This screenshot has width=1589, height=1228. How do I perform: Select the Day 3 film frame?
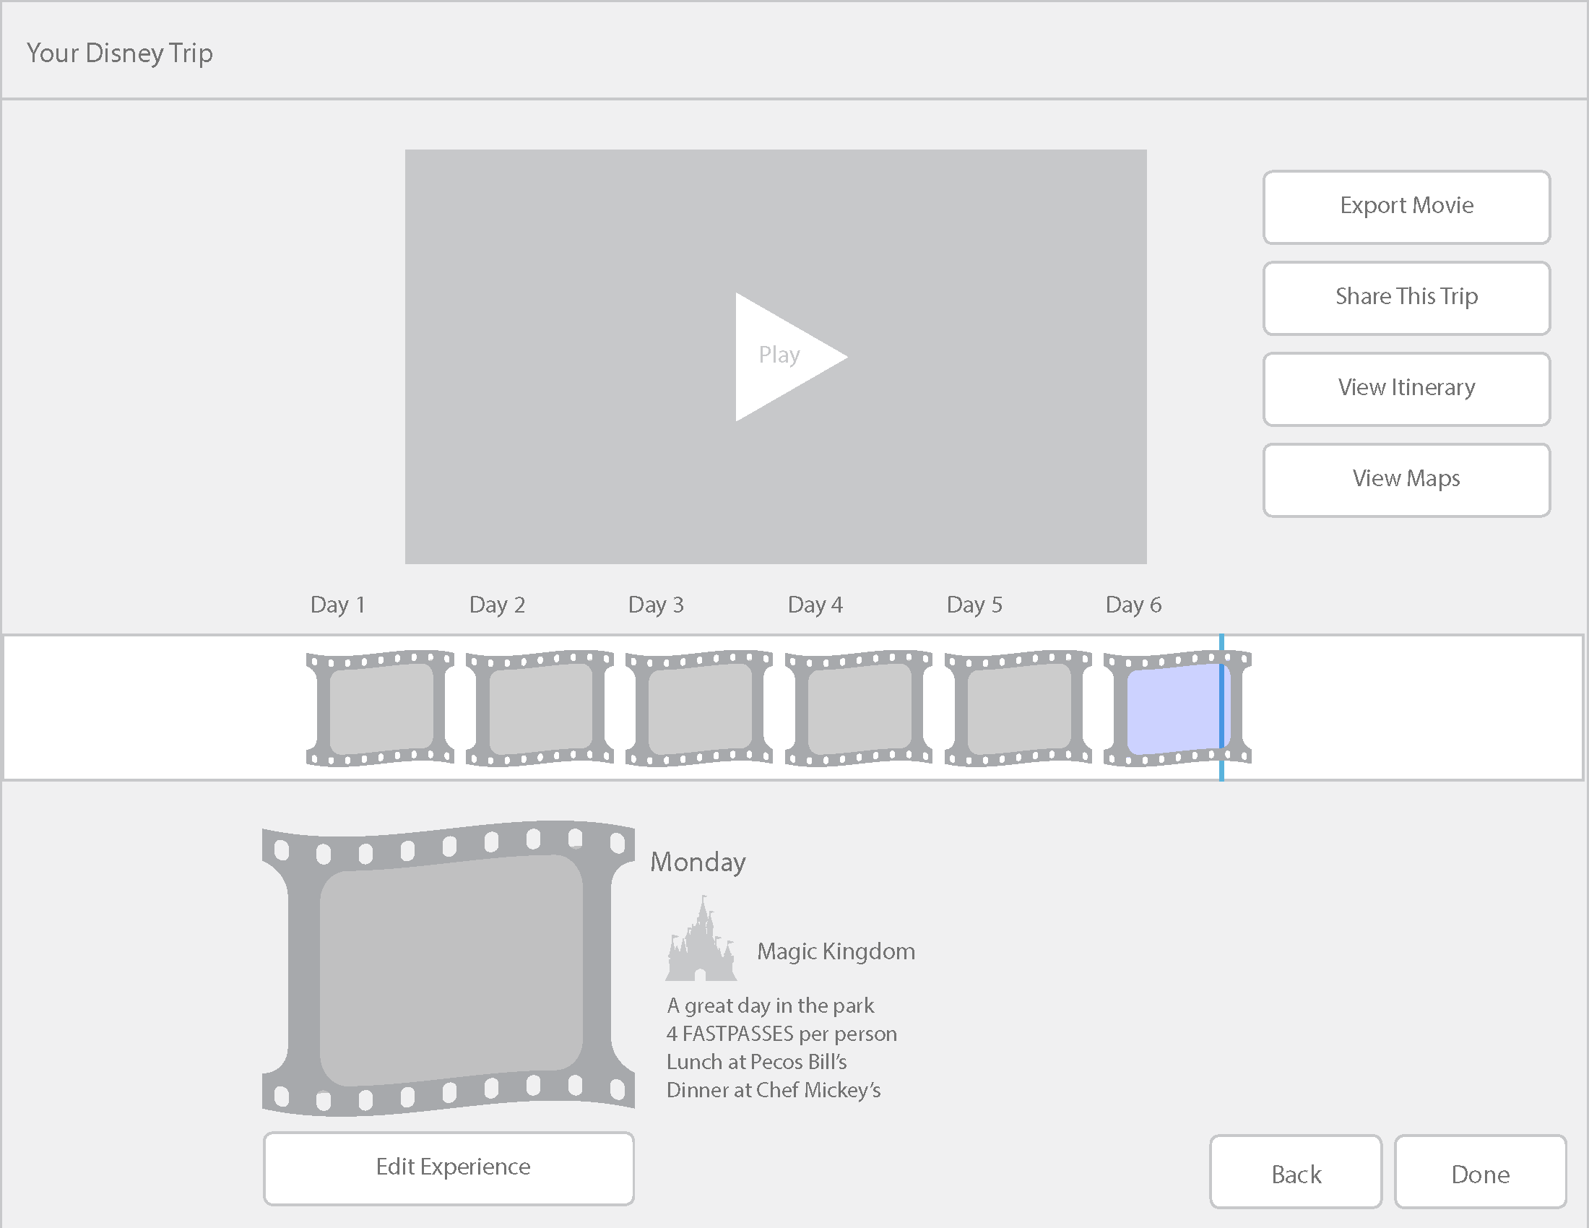pos(699,708)
